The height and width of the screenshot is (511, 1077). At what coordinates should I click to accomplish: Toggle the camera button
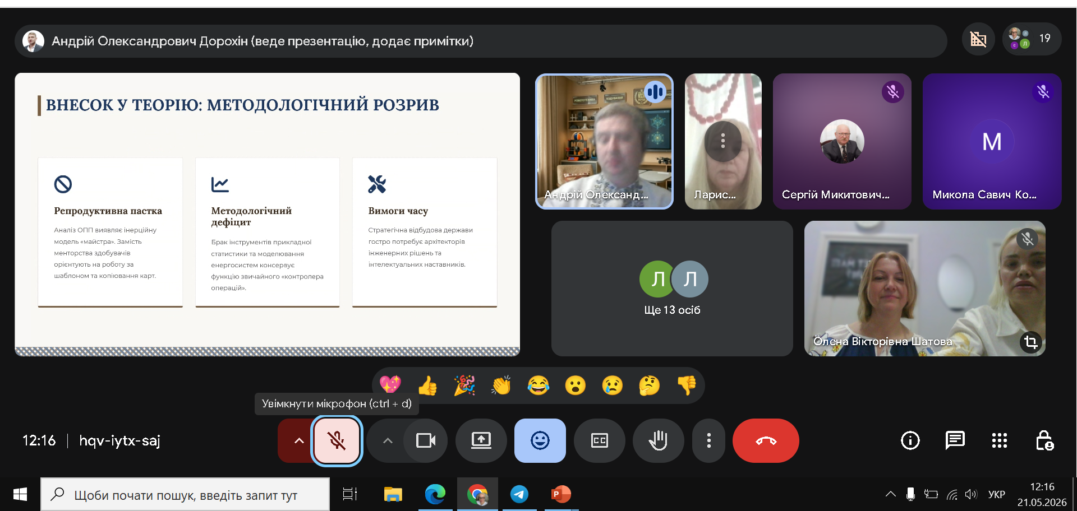tap(426, 441)
